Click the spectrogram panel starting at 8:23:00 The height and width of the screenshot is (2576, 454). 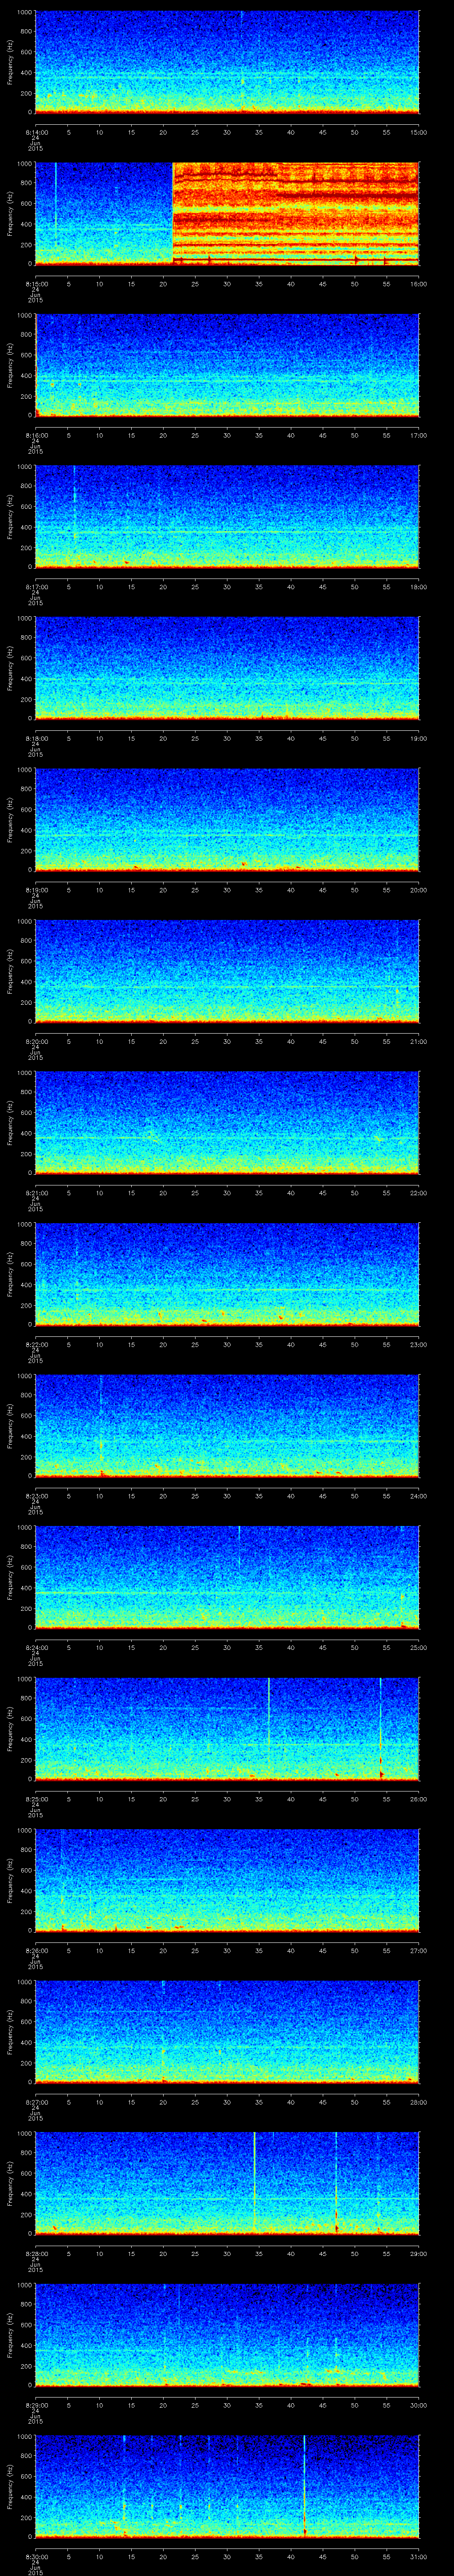click(x=227, y=1426)
